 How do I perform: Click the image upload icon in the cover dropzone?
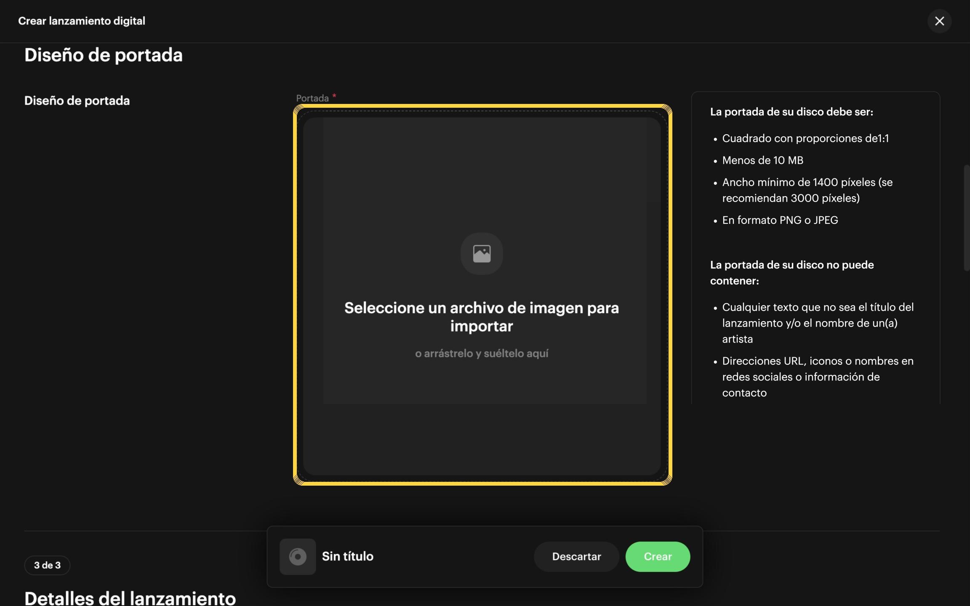[482, 254]
